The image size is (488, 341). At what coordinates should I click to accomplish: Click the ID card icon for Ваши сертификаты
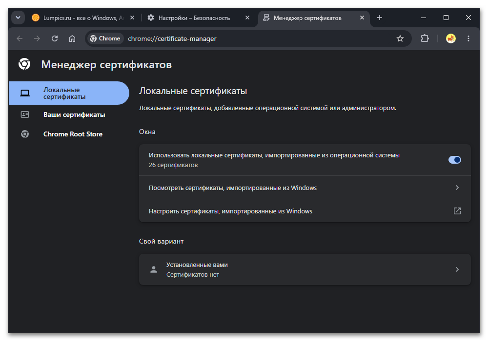pos(25,114)
